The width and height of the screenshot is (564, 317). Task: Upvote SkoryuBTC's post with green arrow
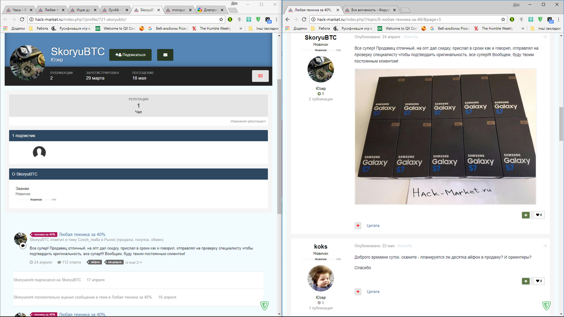[526, 215]
